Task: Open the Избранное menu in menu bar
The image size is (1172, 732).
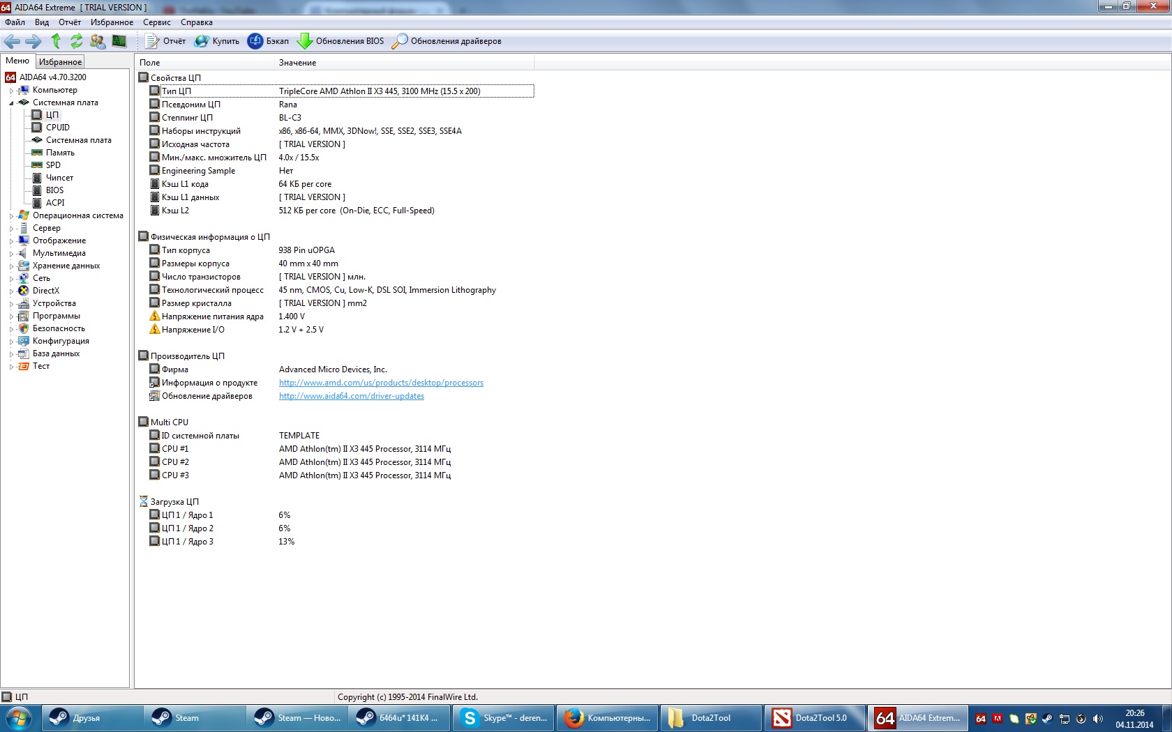Action: tap(112, 22)
